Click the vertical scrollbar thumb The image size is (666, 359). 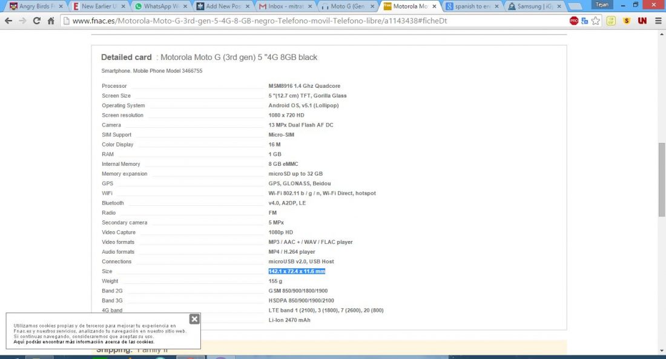pos(661,179)
